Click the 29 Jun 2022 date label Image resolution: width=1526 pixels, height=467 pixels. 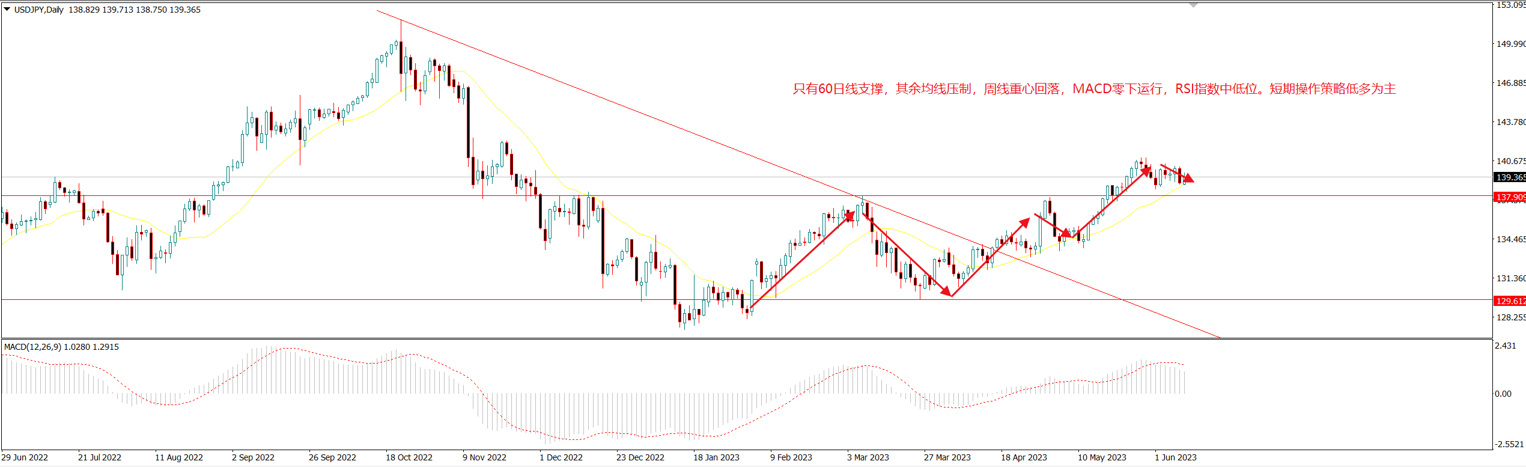click(25, 457)
